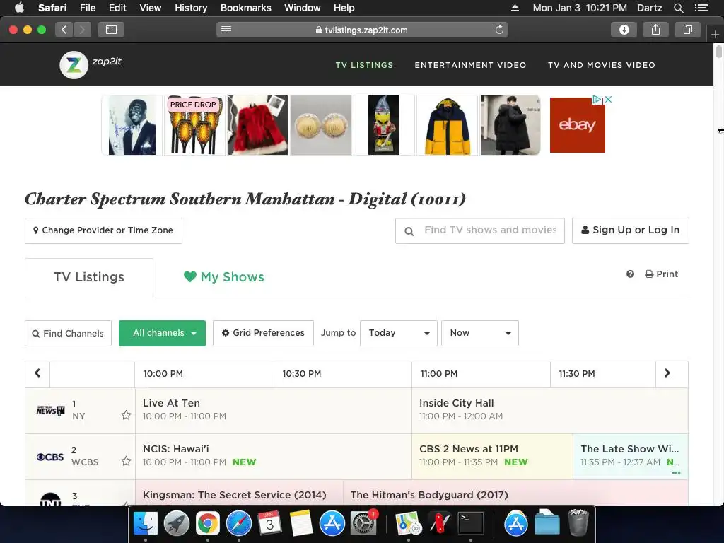Click Sign Up or Log In
This screenshot has width=724, height=543.
[630, 230]
